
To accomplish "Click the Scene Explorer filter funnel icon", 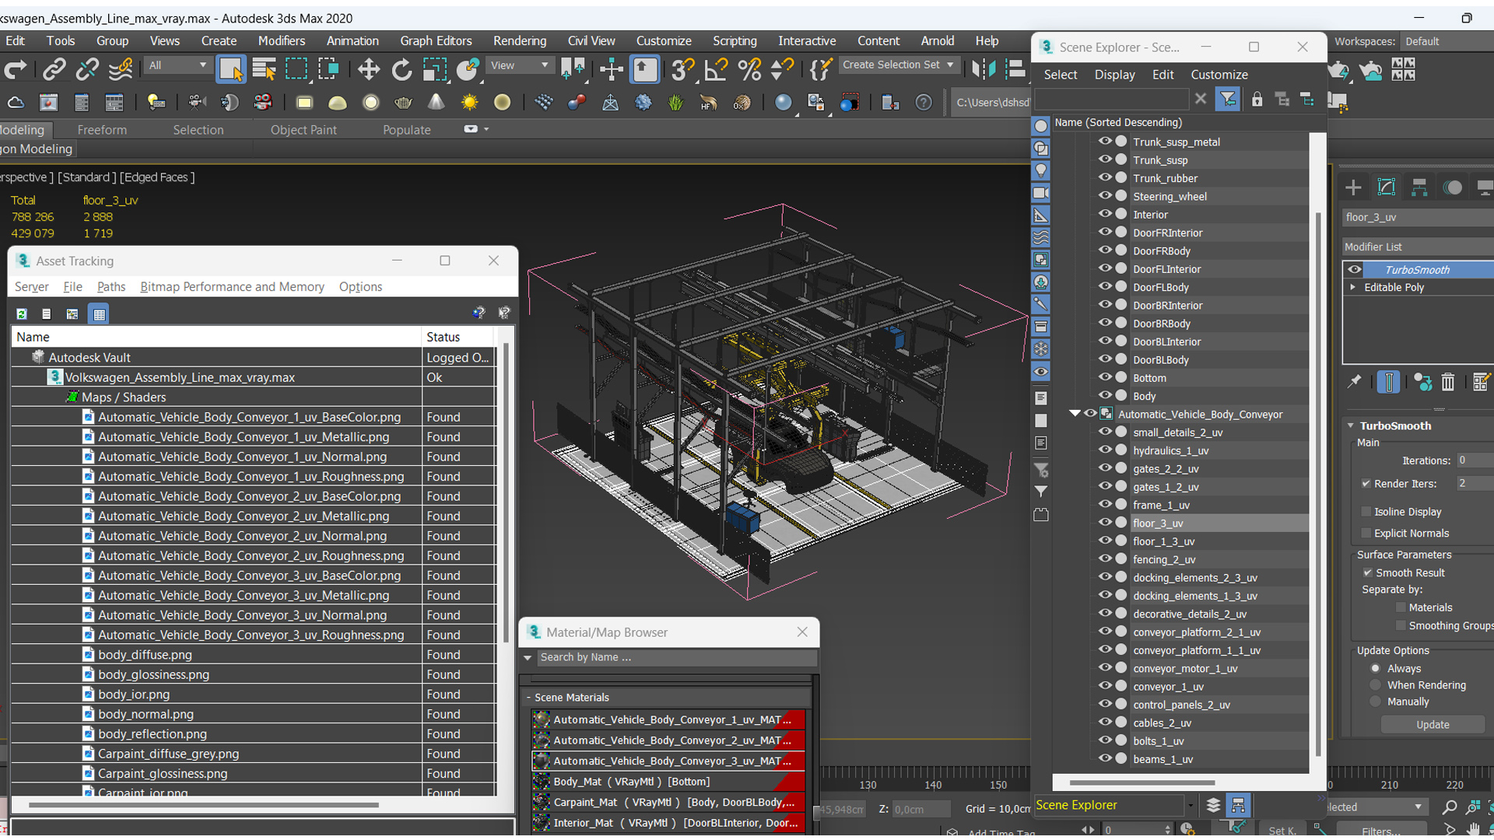I will (x=1227, y=100).
